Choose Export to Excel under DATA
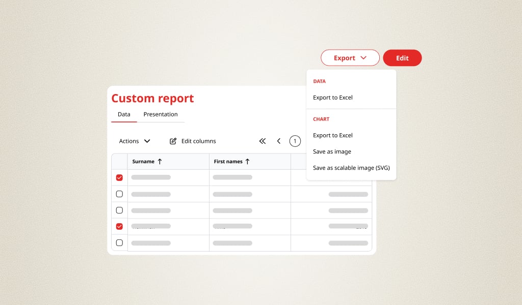This screenshot has height=305, width=522. 332,97
